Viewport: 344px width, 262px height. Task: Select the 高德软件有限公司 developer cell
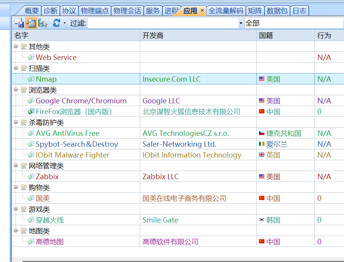point(198,241)
